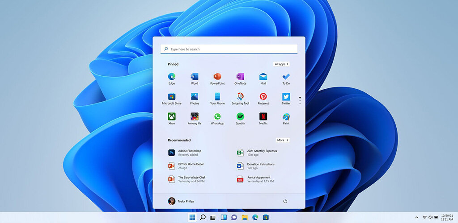458x223 pixels.
Task: Open the Among Us game
Action: tap(194, 119)
